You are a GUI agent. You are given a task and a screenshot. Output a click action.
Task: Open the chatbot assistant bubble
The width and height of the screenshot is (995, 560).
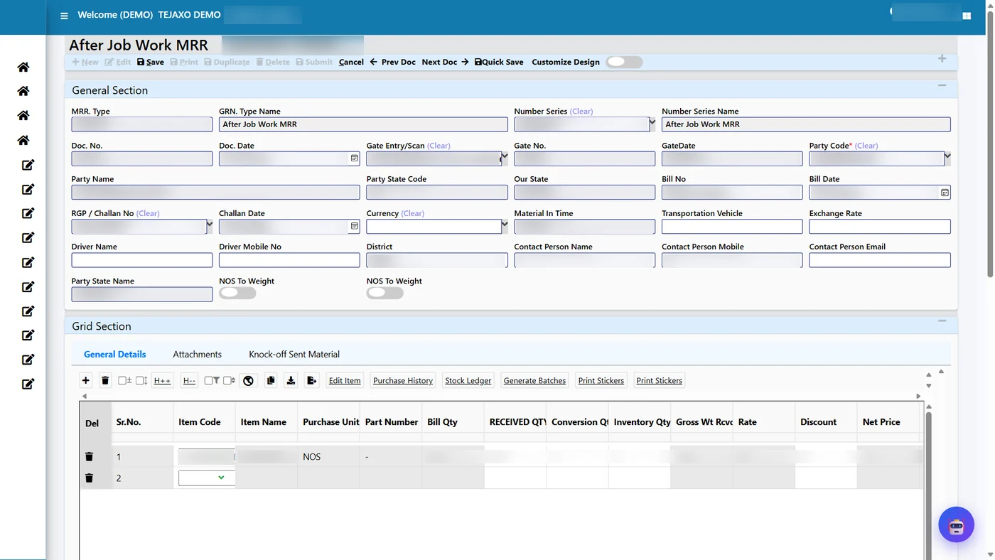tap(956, 525)
